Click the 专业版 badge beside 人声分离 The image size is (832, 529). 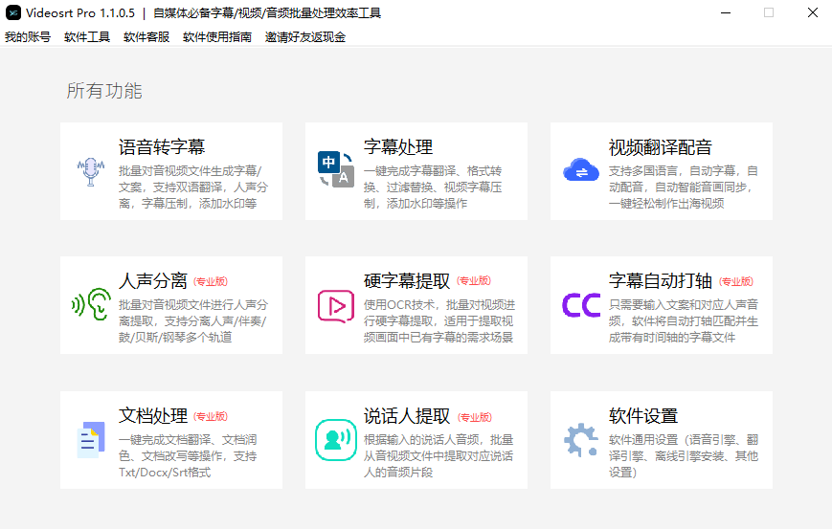pyautogui.click(x=211, y=281)
